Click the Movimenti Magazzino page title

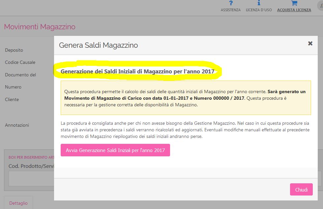click(x=40, y=27)
